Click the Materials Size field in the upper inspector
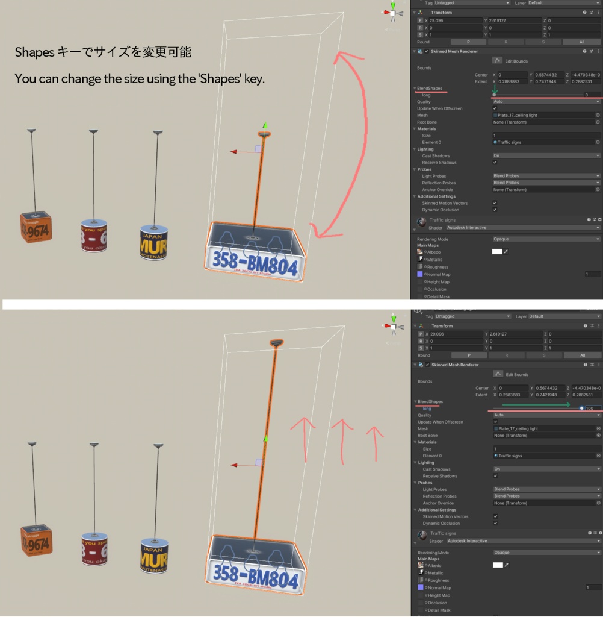The width and height of the screenshot is (603, 617). point(546,136)
